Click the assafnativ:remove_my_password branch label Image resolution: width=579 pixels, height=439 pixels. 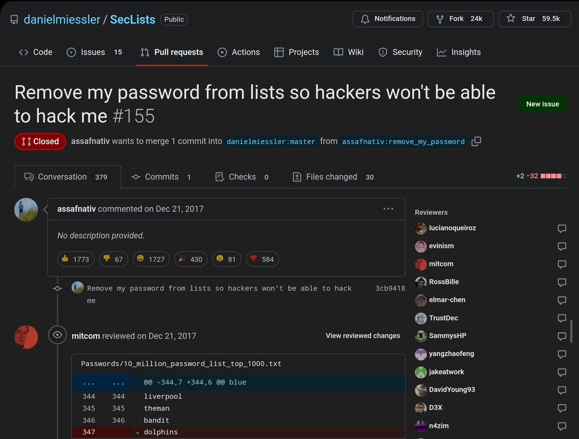(403, 142)
